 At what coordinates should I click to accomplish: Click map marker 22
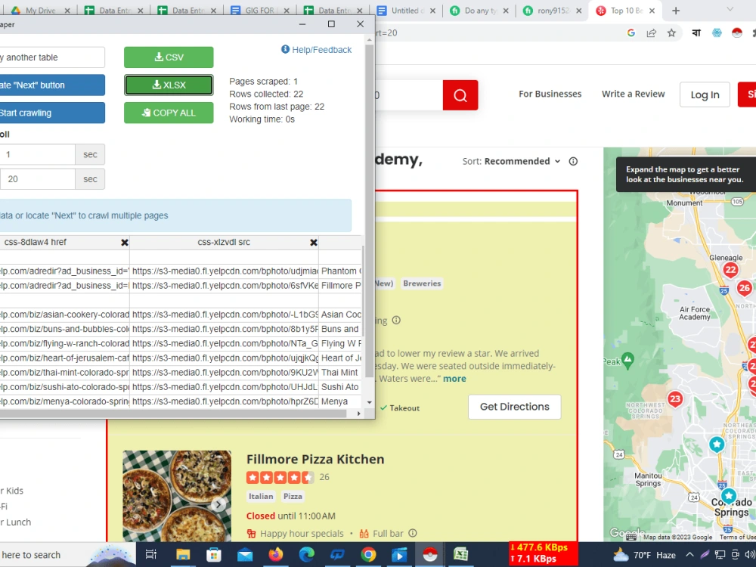[730, 270]
